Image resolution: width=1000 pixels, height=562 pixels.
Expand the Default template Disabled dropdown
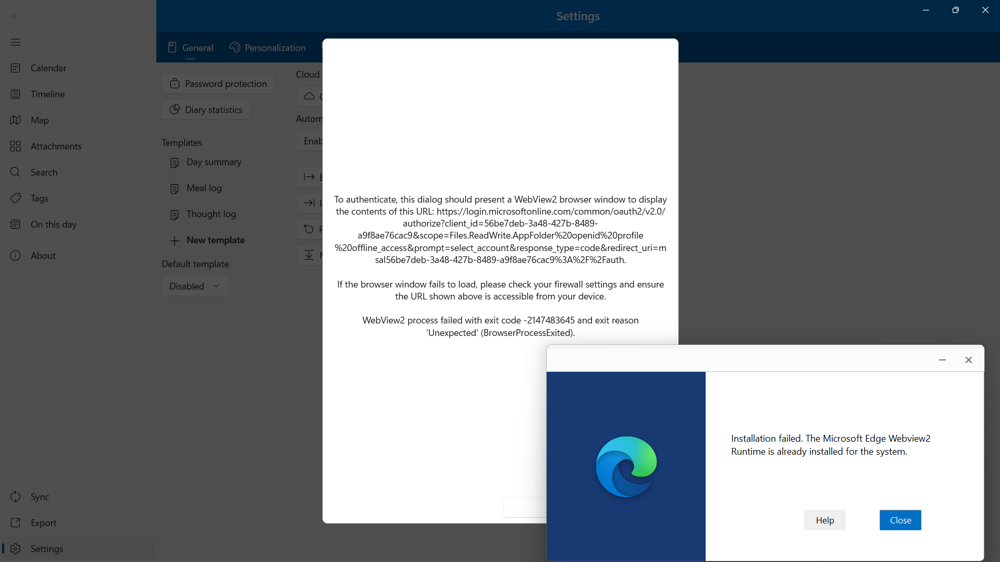tap(195, 286)
